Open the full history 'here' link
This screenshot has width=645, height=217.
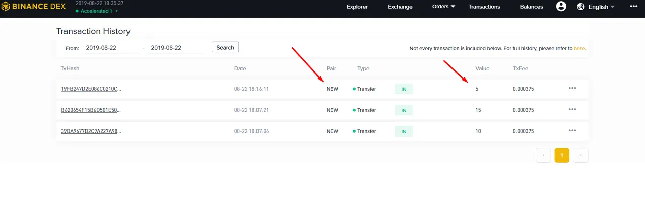[579, 48]
